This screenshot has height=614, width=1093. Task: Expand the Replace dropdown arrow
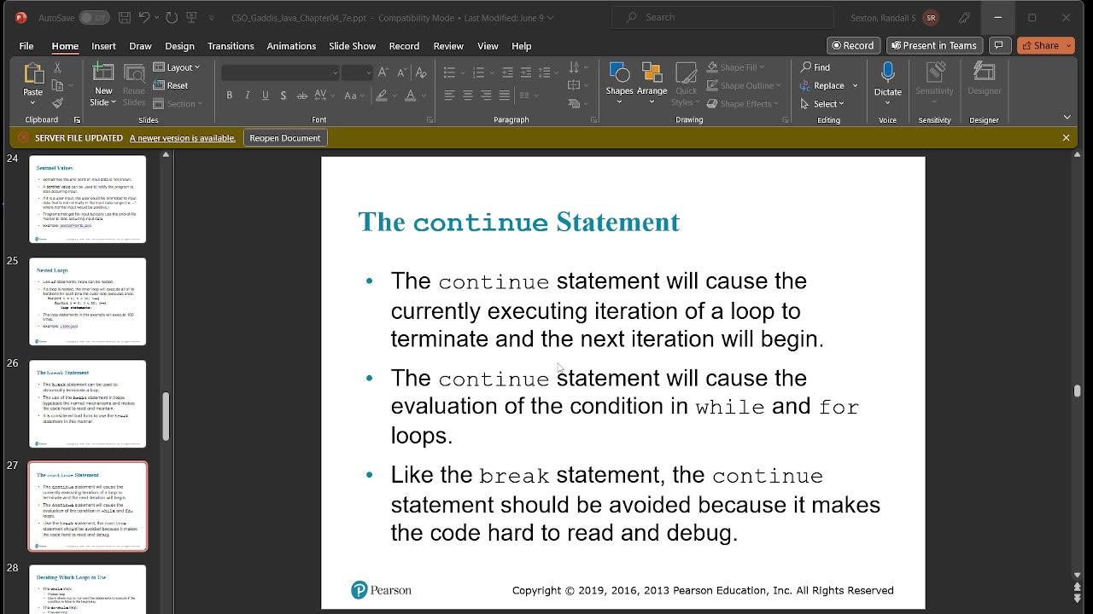[x=855, y=85]
